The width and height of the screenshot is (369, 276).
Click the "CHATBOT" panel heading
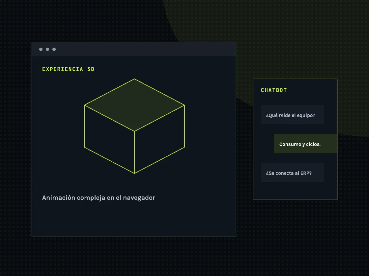click(274, 90)
